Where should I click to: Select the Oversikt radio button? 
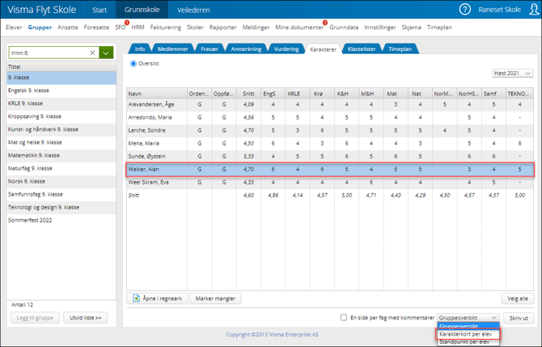[x=134, y=63]
